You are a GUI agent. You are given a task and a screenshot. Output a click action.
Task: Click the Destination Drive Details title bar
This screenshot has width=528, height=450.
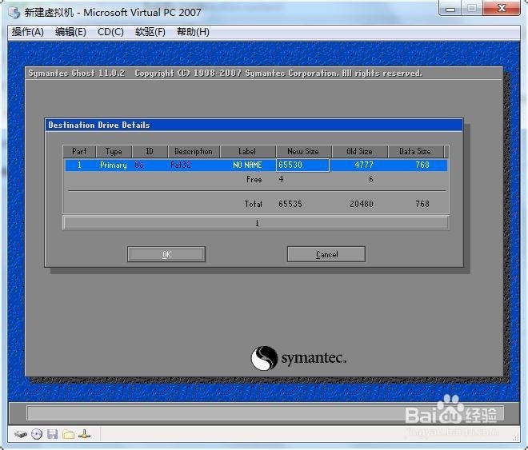(x=254, y=125)
